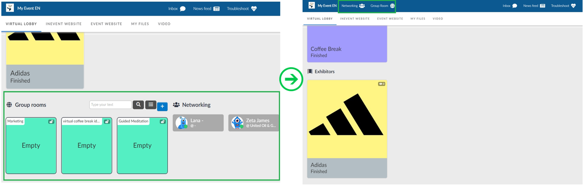
Task: Open Zeta James's networking contact card
Action: (254, 123)
